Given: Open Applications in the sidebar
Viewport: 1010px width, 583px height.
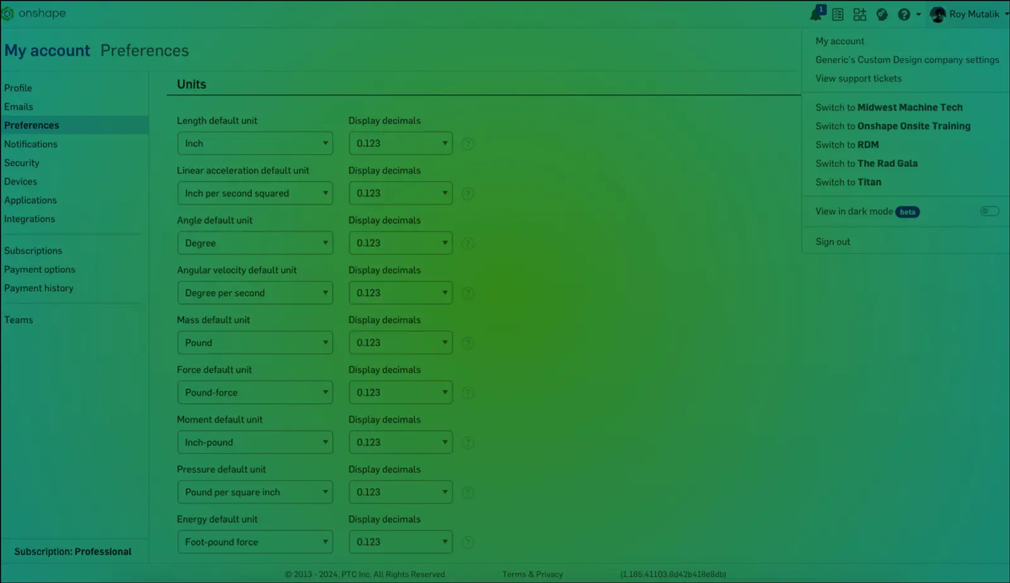Looking at the screenshot, I should (30, 200).
